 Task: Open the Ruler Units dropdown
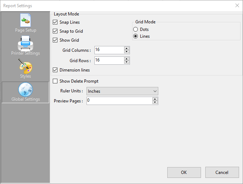[122, 91]
